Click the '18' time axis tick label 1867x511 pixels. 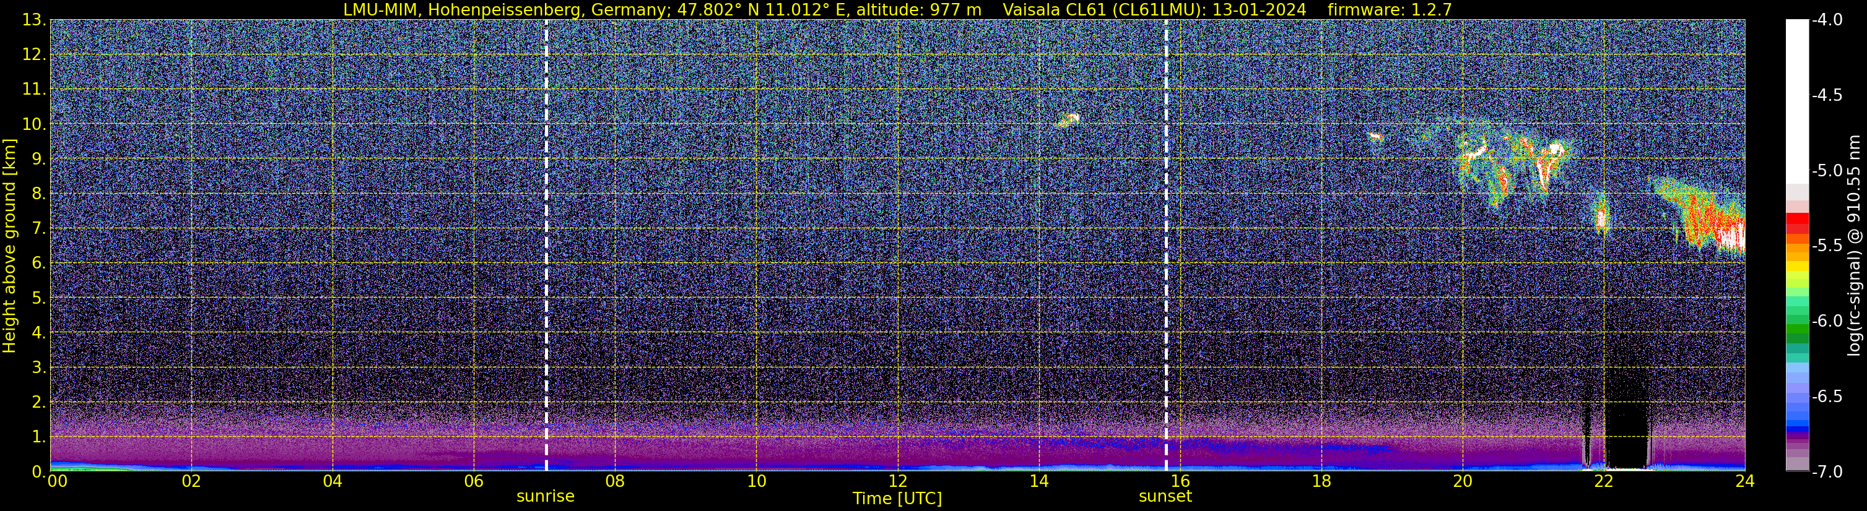(1321, 481)
